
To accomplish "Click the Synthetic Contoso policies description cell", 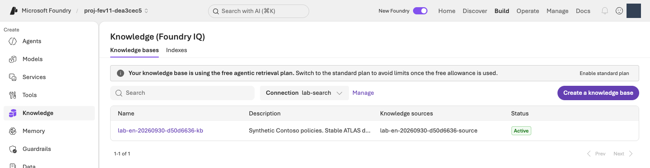I will tap(310, 131).
